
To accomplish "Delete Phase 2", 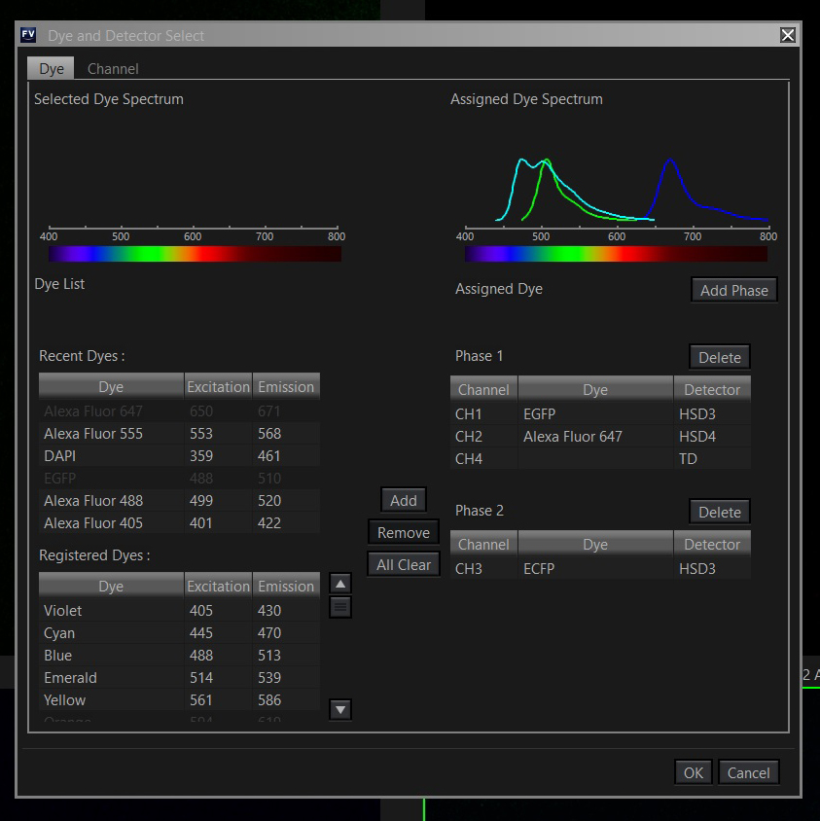I will click(x=720, y=512).
